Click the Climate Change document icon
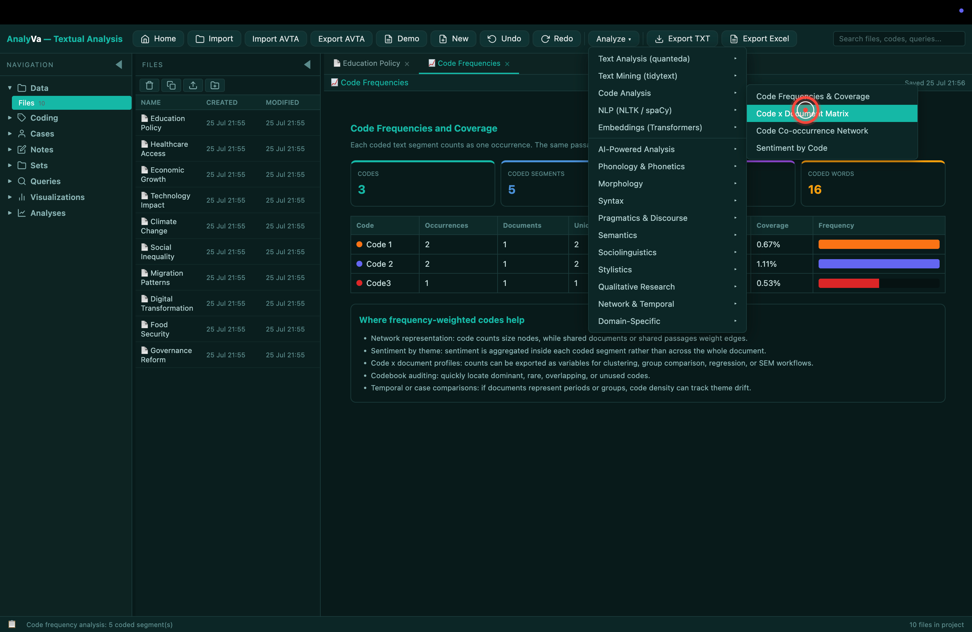972x632 pixels. click(x=144, y=221)
